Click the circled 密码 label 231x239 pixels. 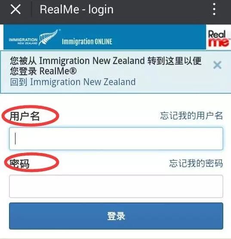click(19, 164)
